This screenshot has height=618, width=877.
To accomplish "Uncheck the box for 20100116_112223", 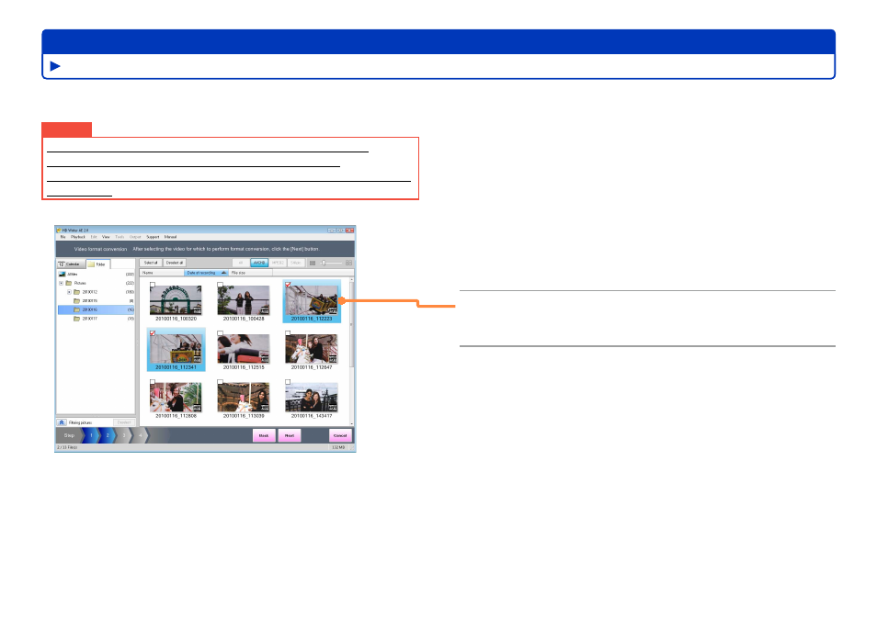I will pyautogui.click(x=288, y=285).
